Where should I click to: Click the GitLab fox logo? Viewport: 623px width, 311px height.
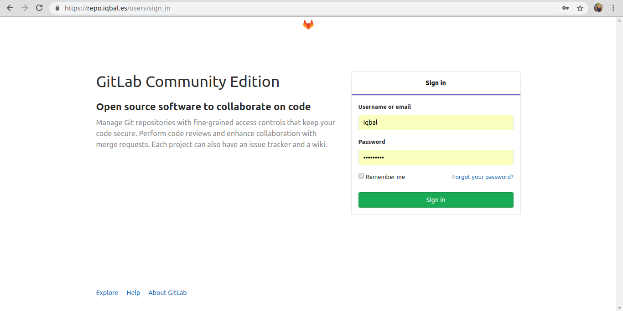pos(308,24)
